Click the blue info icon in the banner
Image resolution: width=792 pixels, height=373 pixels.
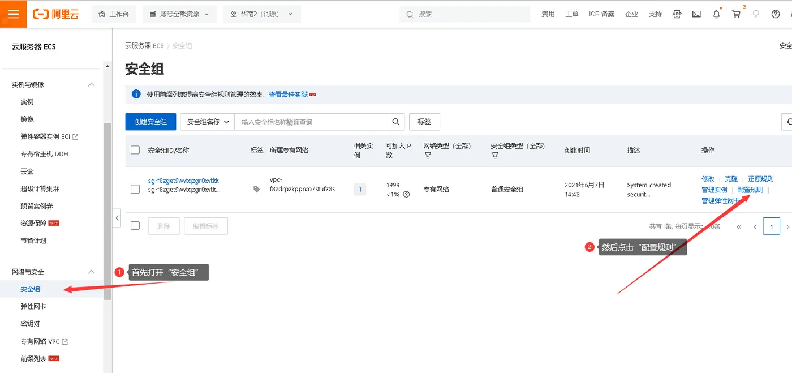tap(136, 94)
